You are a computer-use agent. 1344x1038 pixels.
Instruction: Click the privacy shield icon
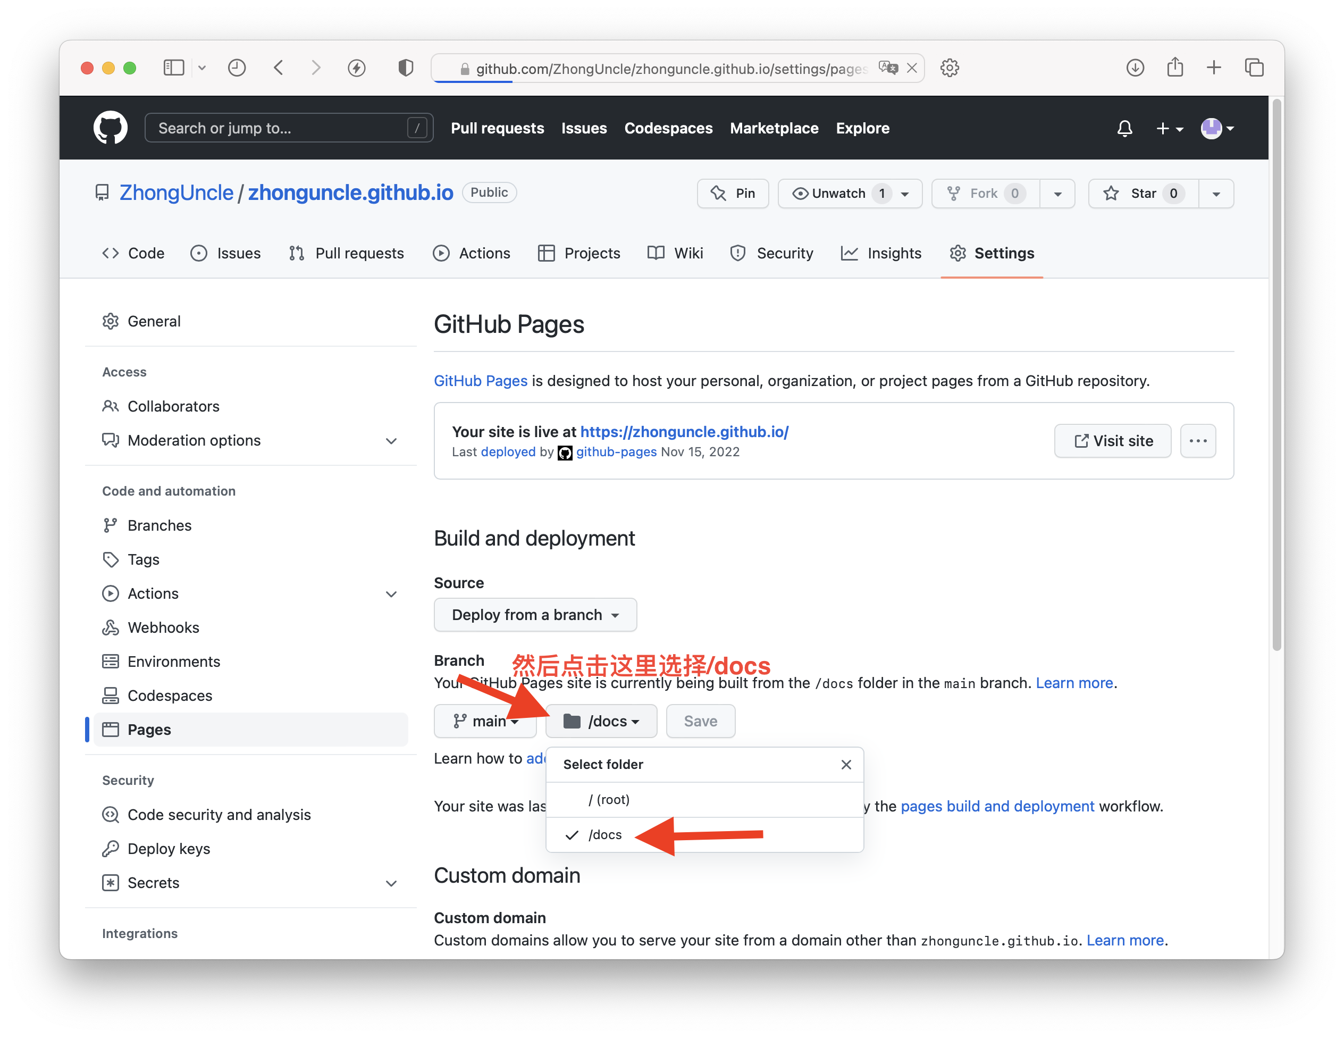click(x=406, y=68)
